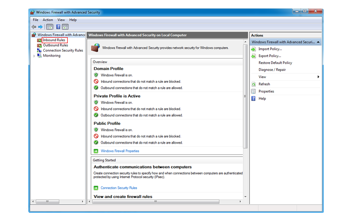The width and height of the screenshot is (350, 221).
Task: Click the tree pane horizontal scrollbar thumb
Action: [x=47, y=201]
